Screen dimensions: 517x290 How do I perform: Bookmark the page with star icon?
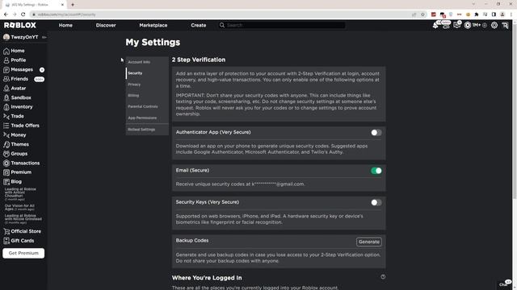[x=422, y=14]
